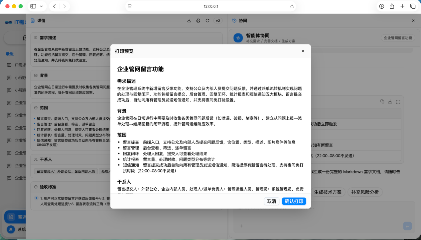Click the Safari forward button
This screenshot has width=421, height=240.
pos(64,6)
